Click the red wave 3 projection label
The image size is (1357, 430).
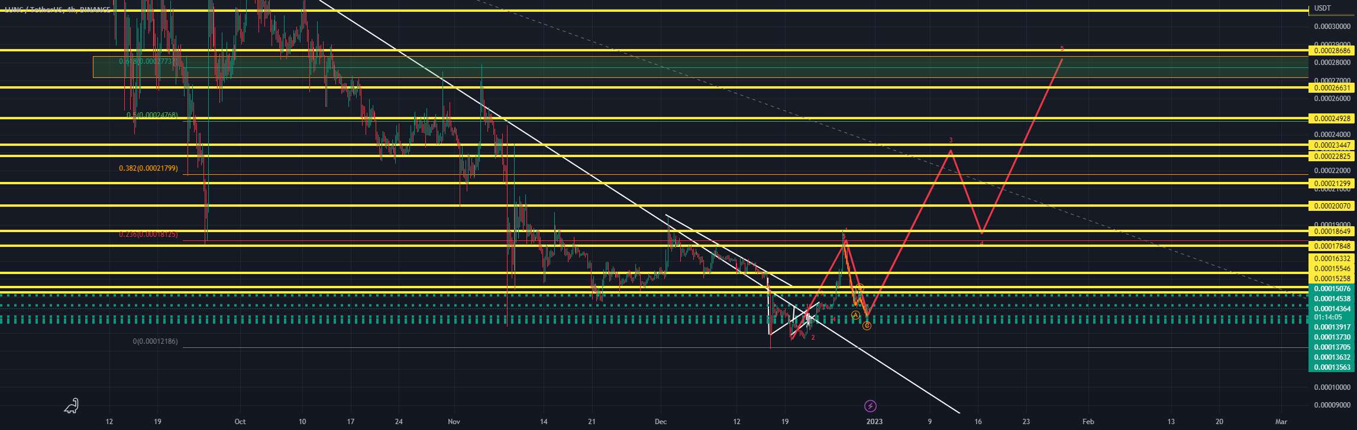point(951,141)
